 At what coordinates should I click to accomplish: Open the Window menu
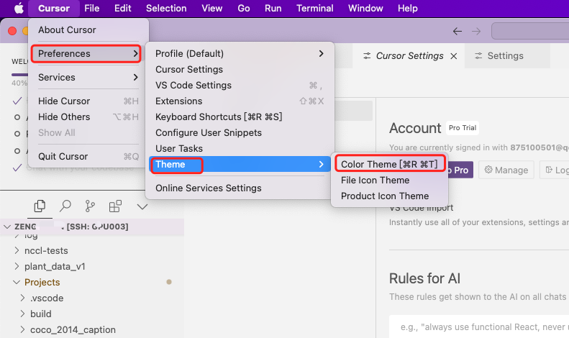pyautogui.click(x=365, y=8)
